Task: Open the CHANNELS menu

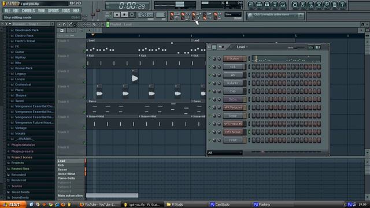Action: pyautogui.click(x=28, y=10)
